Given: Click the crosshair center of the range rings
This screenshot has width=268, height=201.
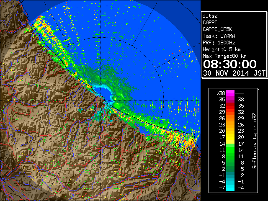Looking at the screenshot, I should click(x=100, y=100).
